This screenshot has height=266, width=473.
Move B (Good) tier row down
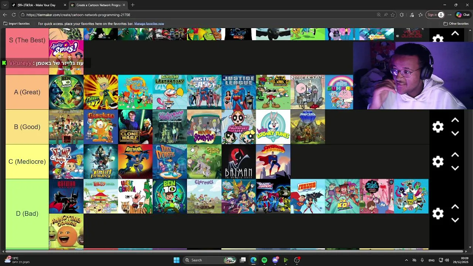[x=455, y=133]
